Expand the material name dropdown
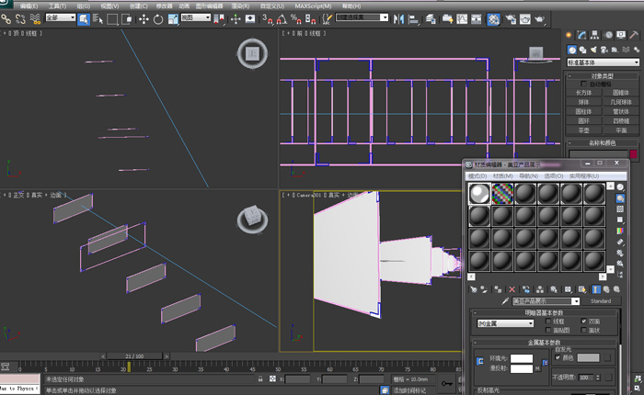This screenshot has height=395, width=644. [576, 300]
